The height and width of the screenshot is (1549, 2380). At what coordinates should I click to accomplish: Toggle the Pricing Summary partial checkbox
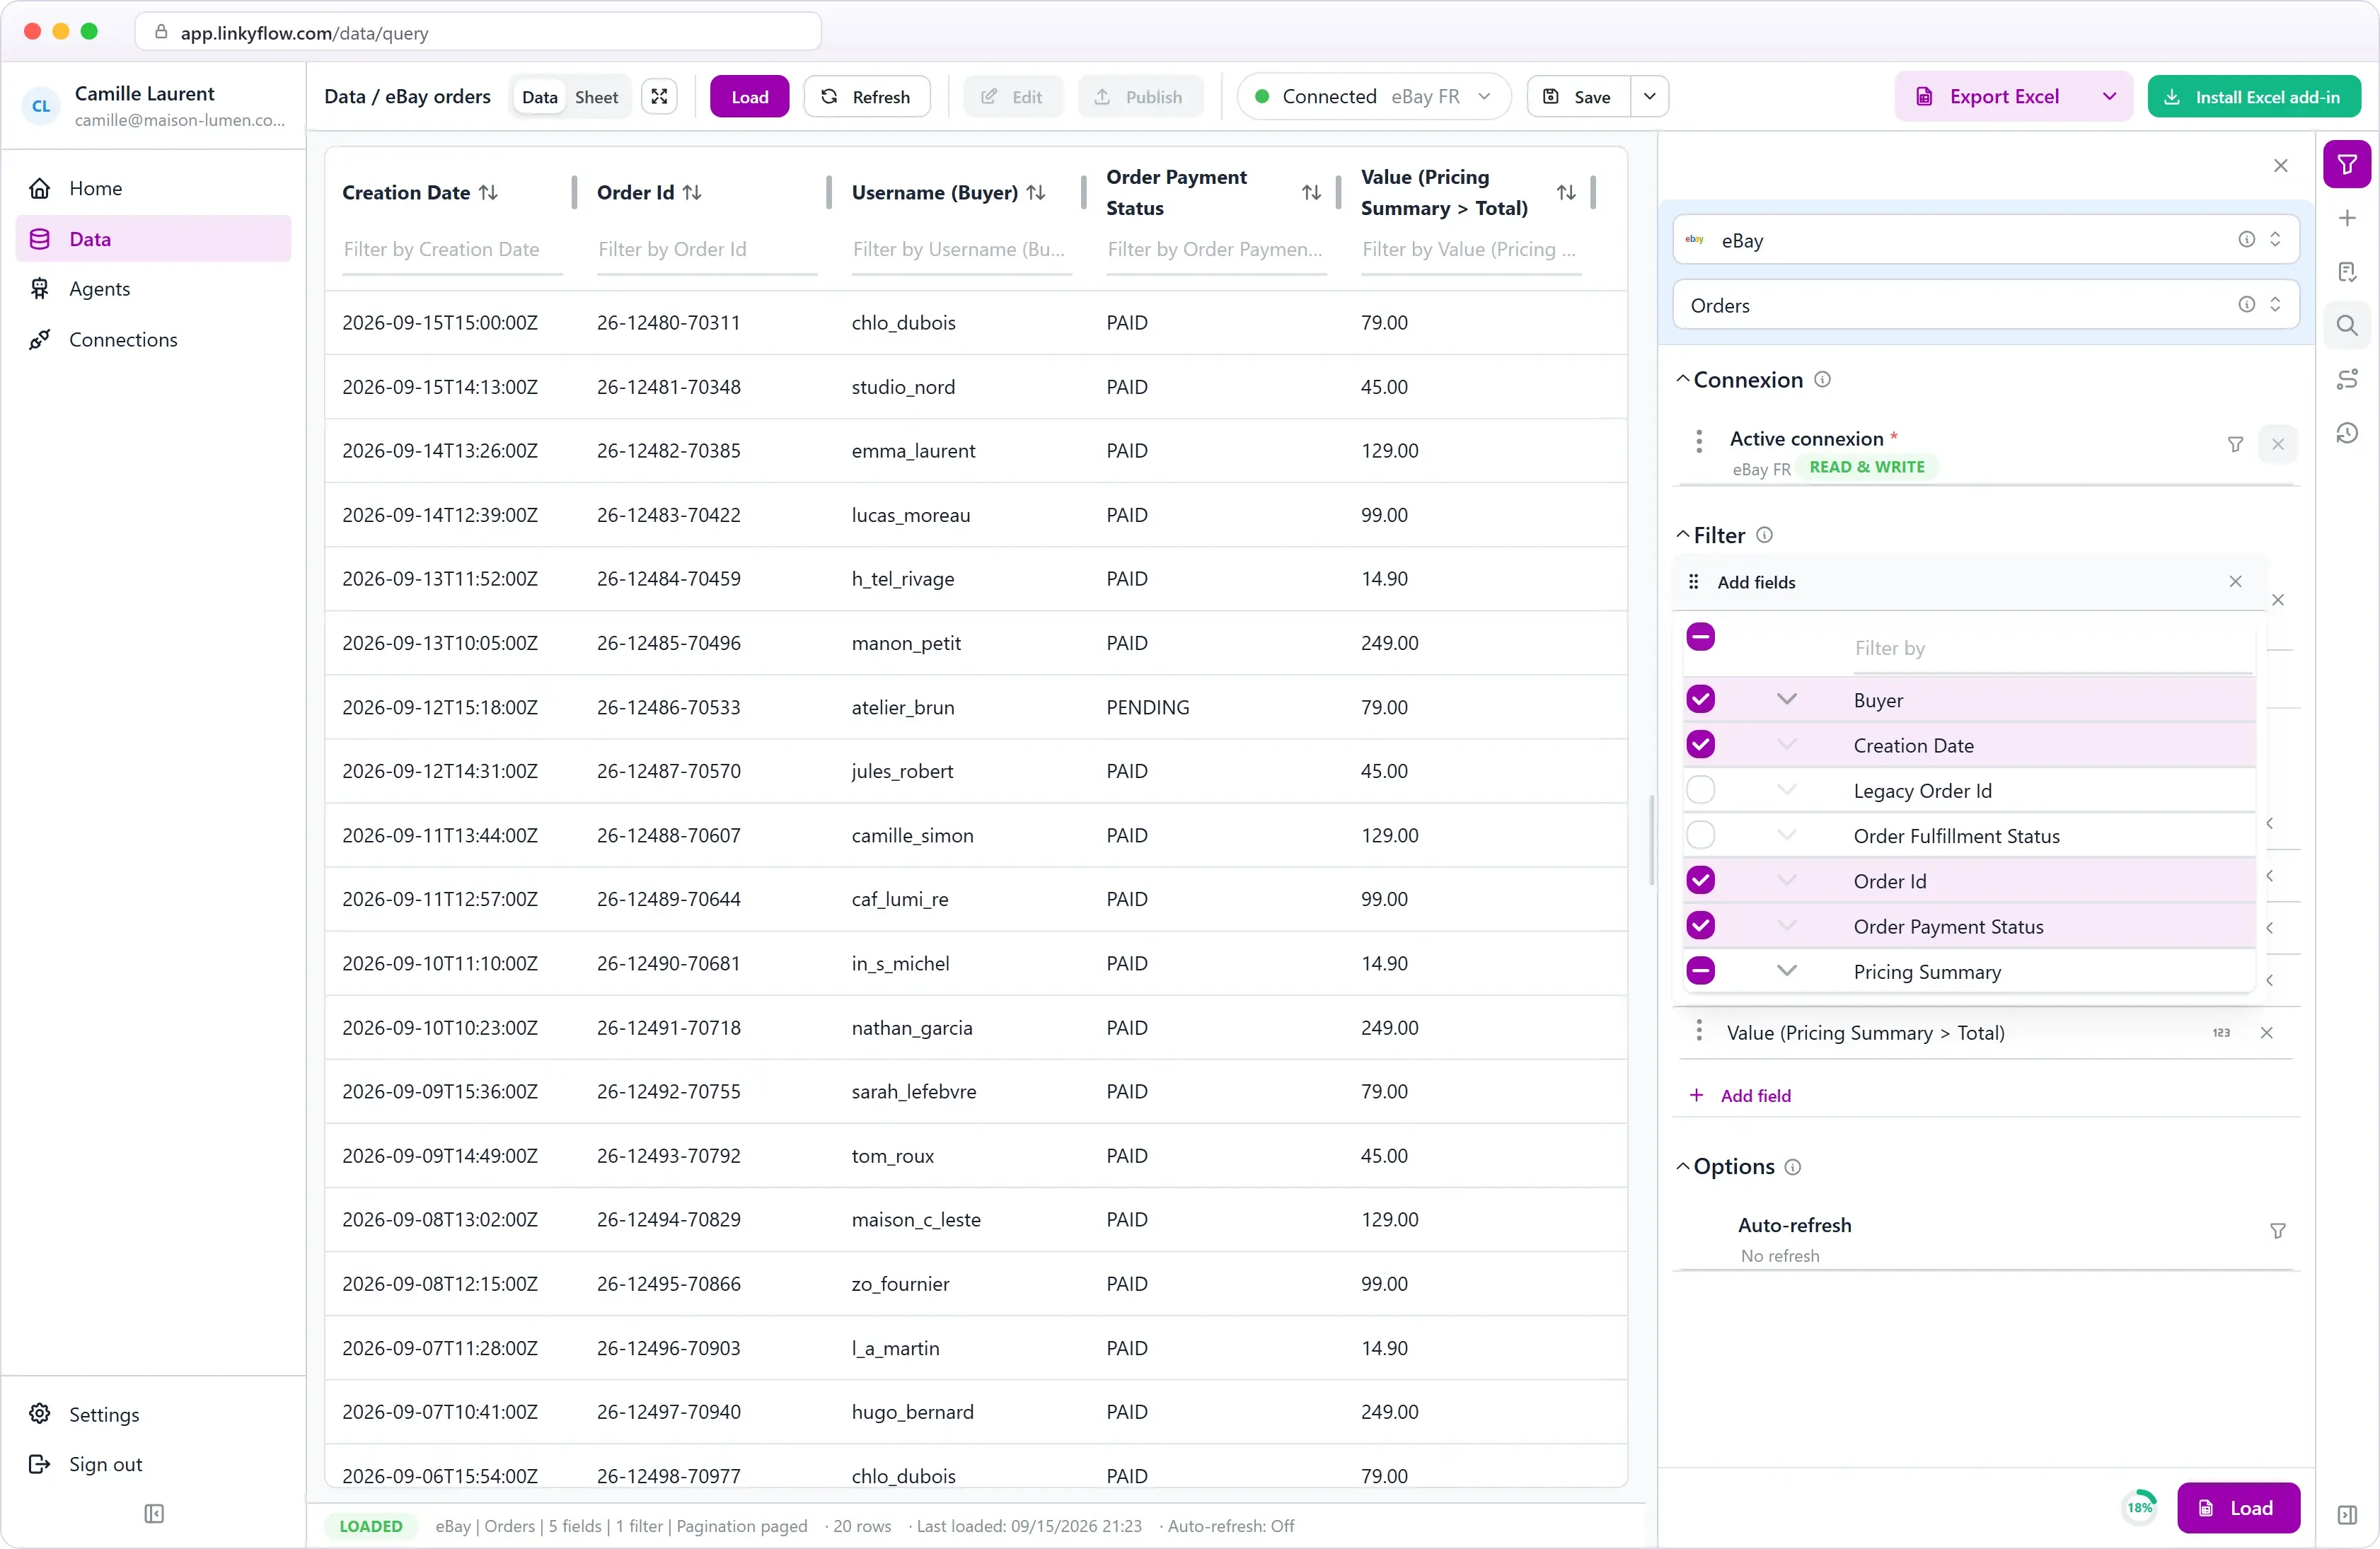1700,971
